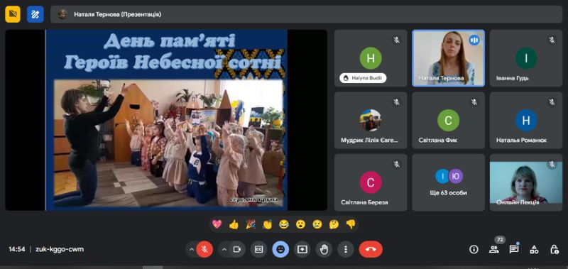This screenshot has height=269, width=568.
Task: Select Мудрик Лілія participant tile
Action: click(371, 120)
